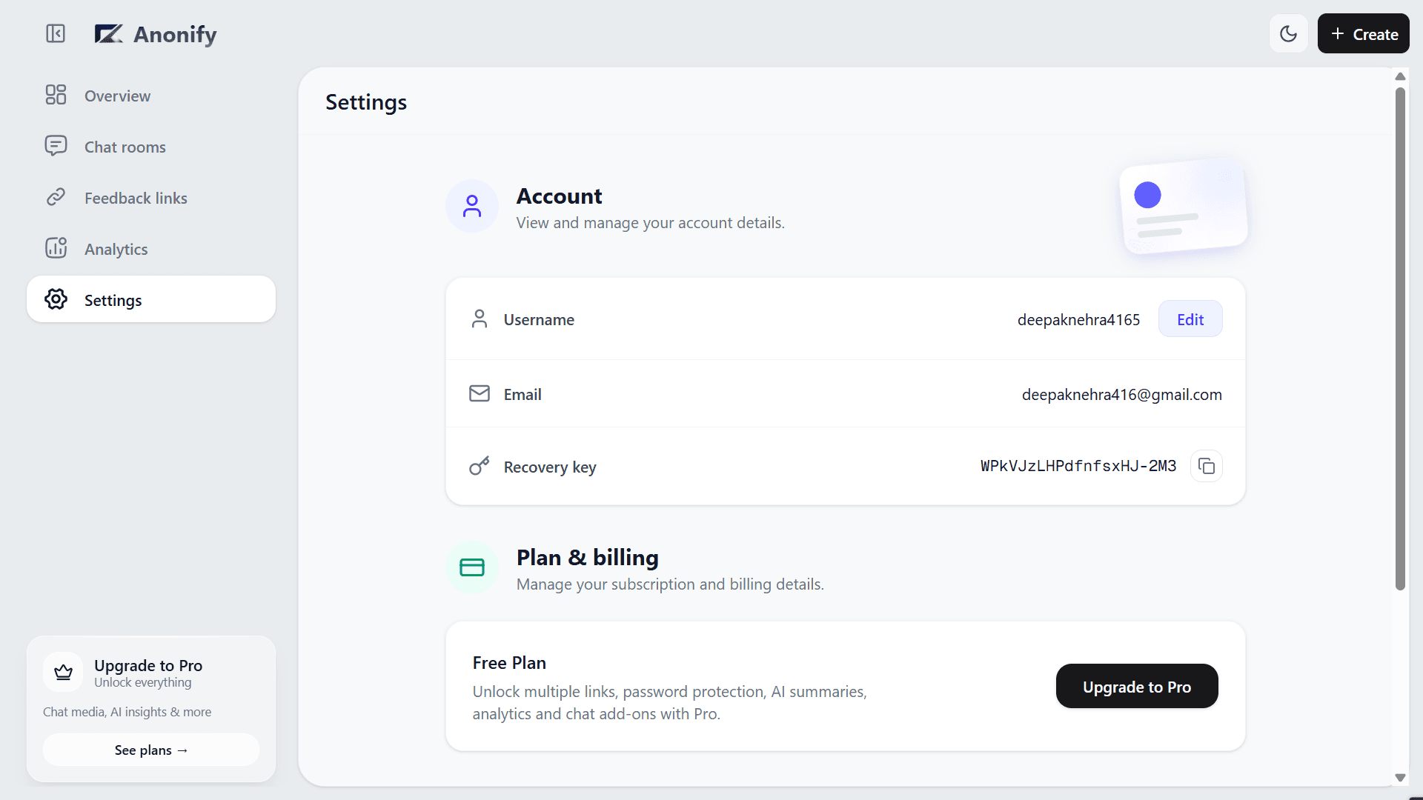
Task: Click the Settings page heading
Action: tap(366, 102)
